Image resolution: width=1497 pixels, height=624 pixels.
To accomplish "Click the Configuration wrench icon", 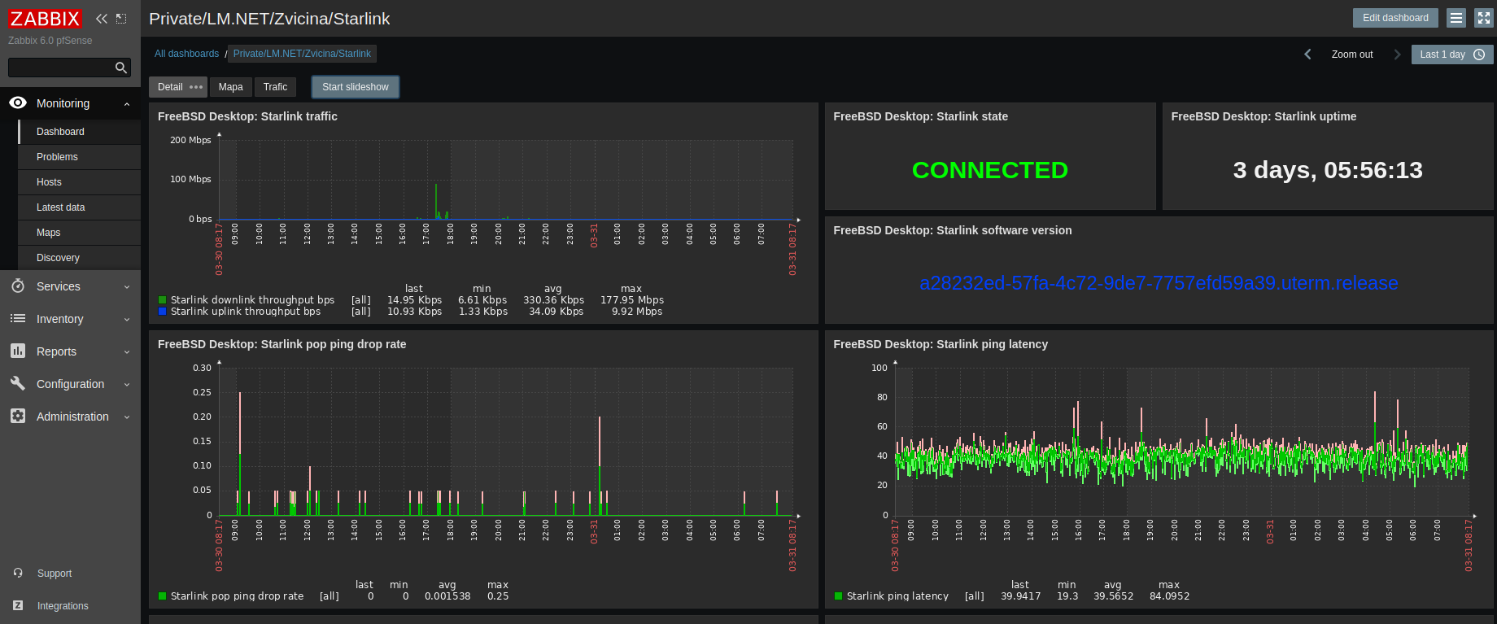I will (18, 384).
